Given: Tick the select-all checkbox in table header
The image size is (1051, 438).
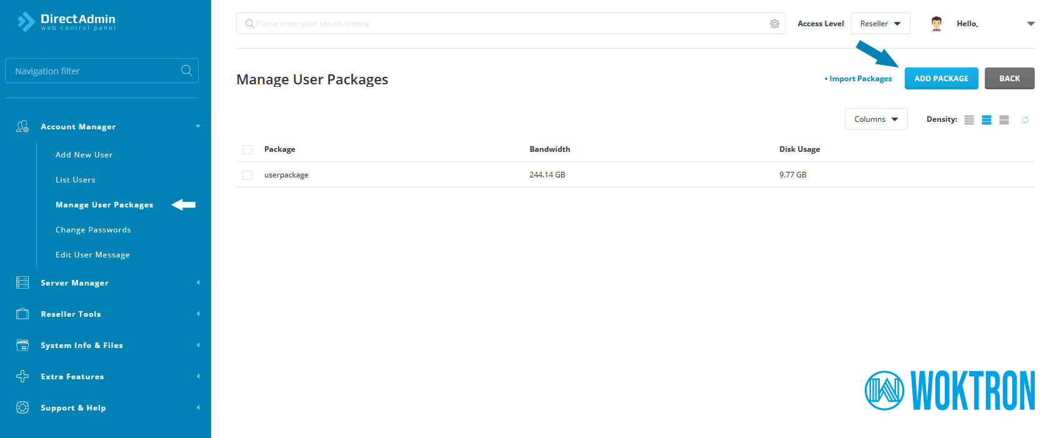Looking at the screenshot, I should click(247, 149).
